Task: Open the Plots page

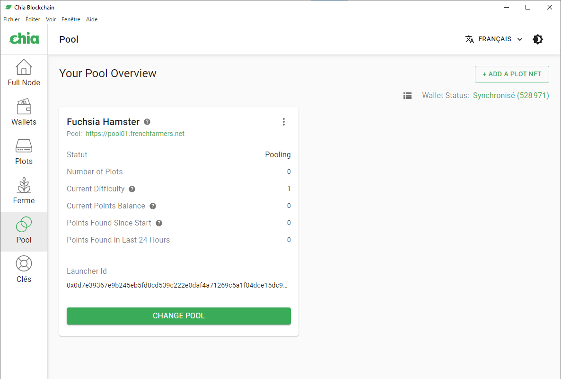Action: point(24,152)
